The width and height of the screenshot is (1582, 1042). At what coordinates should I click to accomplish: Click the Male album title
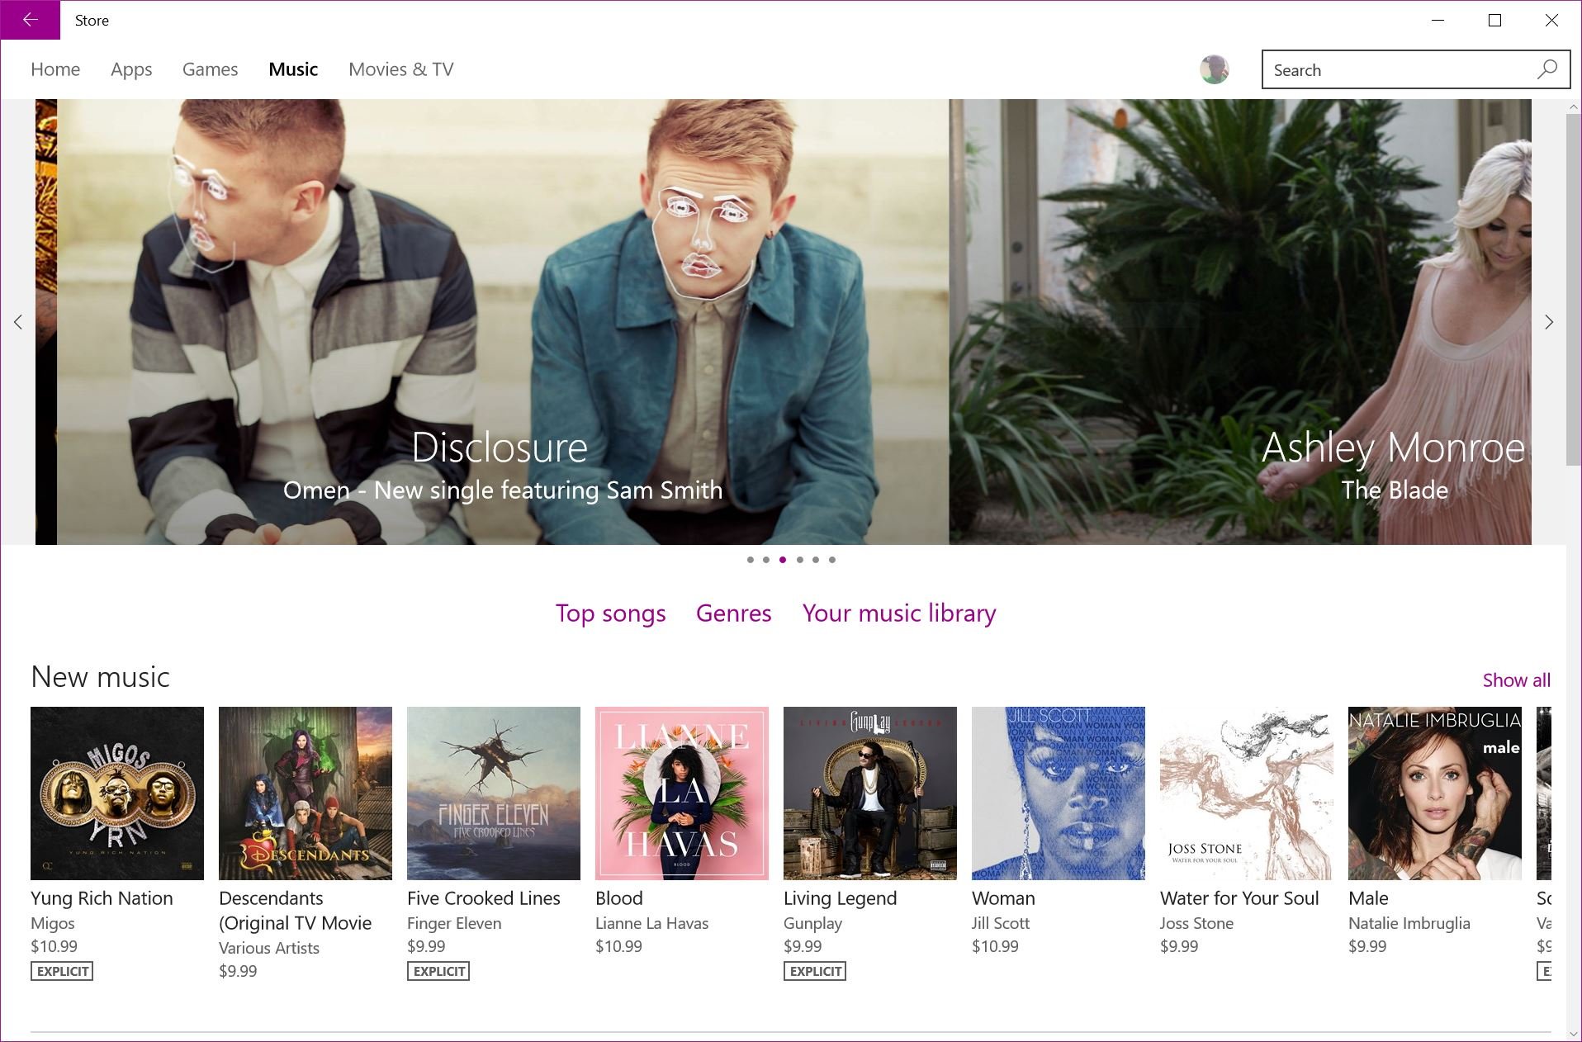coord(1368,898)
